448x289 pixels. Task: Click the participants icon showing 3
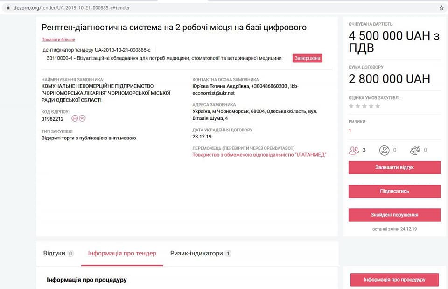pos(354,150)
